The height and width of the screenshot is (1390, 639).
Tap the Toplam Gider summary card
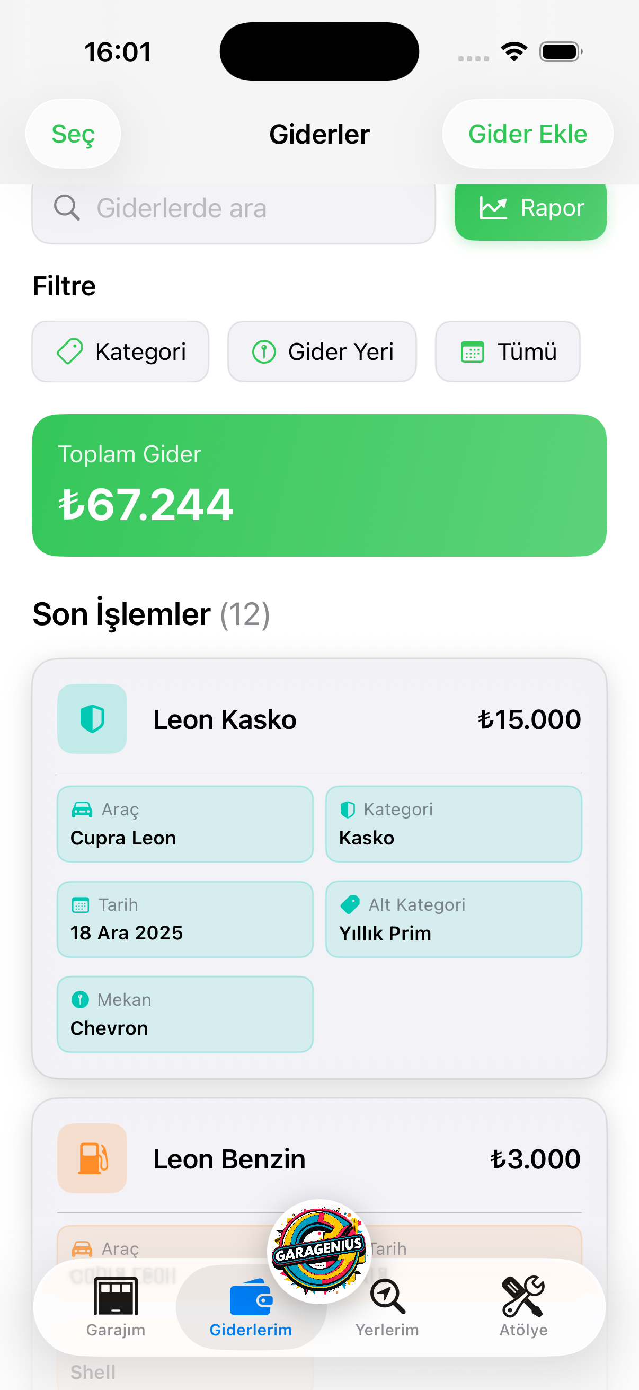[319, 485]
